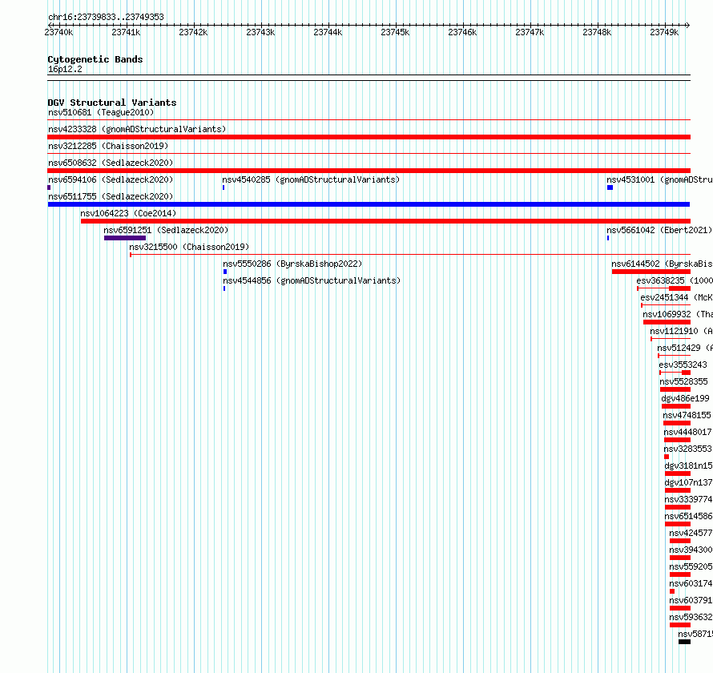
Task: Click the purple nsv6591251 feature bar
Action: [125, 238]
